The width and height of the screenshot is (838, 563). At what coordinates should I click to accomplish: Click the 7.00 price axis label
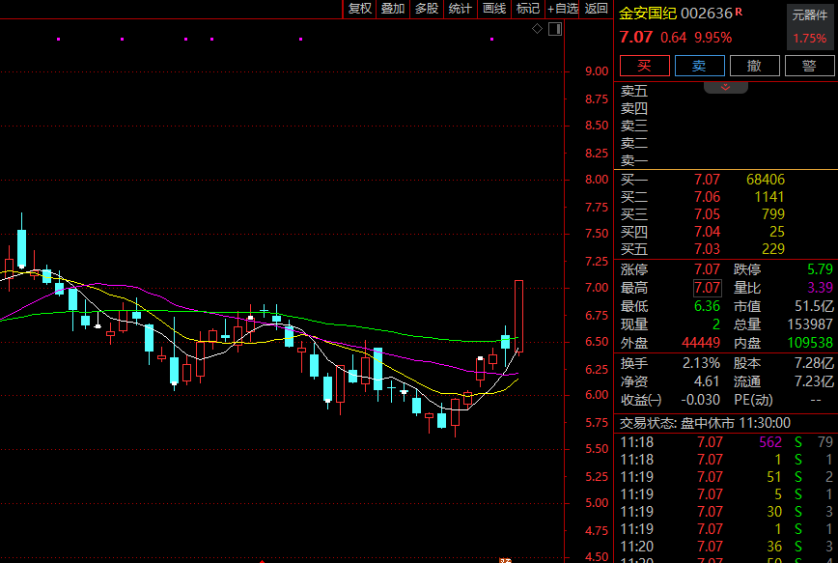[x=597, y=288]
